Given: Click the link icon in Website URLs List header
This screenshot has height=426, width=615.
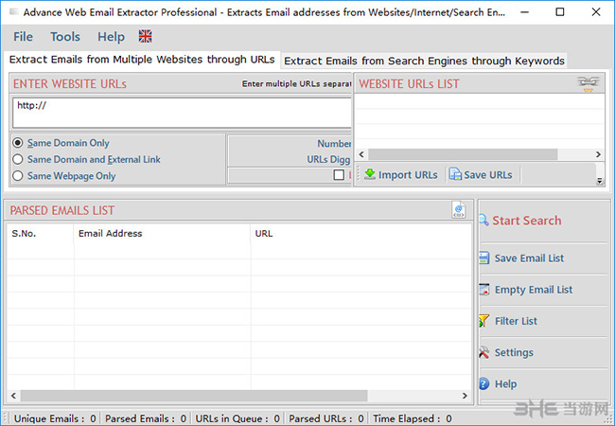Looking at the screenshot, I should [588, 83].
